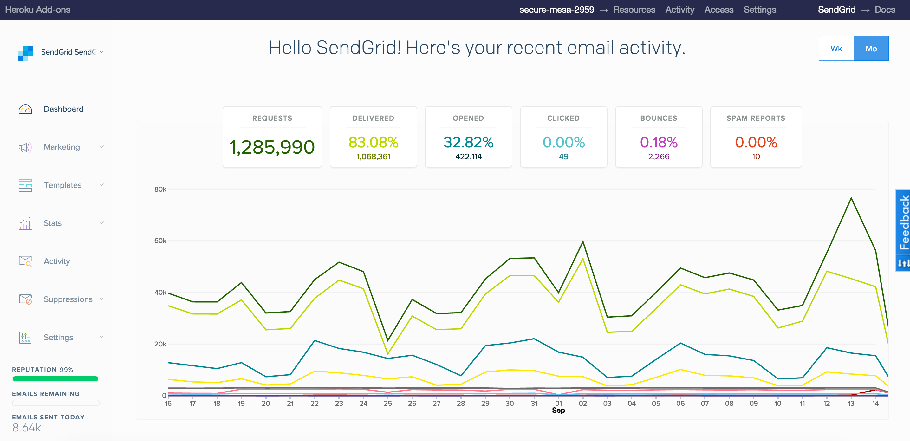
Task: Click the Suppressions icon in sidebar
Action: pyautogui.click(x=25, y=299)
